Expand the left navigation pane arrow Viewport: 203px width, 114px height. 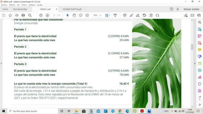click(x=1, y=63)
